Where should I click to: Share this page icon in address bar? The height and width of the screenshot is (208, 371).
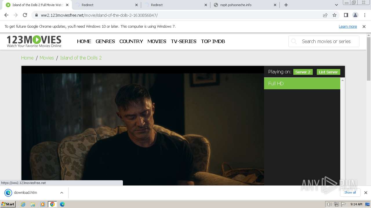tap(325, 15)
